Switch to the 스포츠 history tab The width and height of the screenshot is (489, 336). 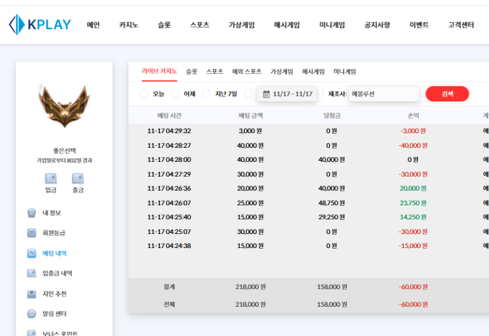(x=215, y=71)
